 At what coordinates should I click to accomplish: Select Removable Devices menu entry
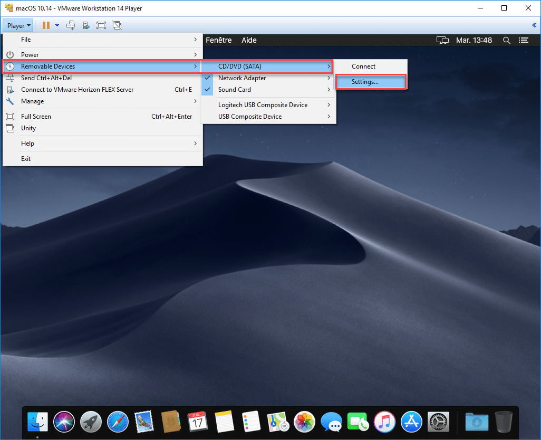click(x=103, y=66)
